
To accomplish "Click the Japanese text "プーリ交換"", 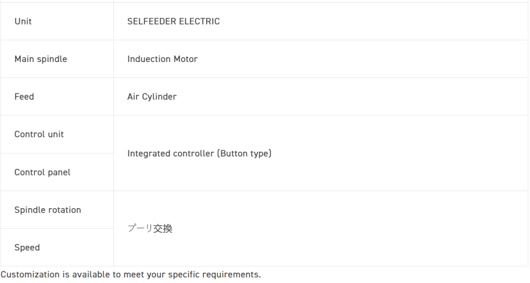I will 150,228.
